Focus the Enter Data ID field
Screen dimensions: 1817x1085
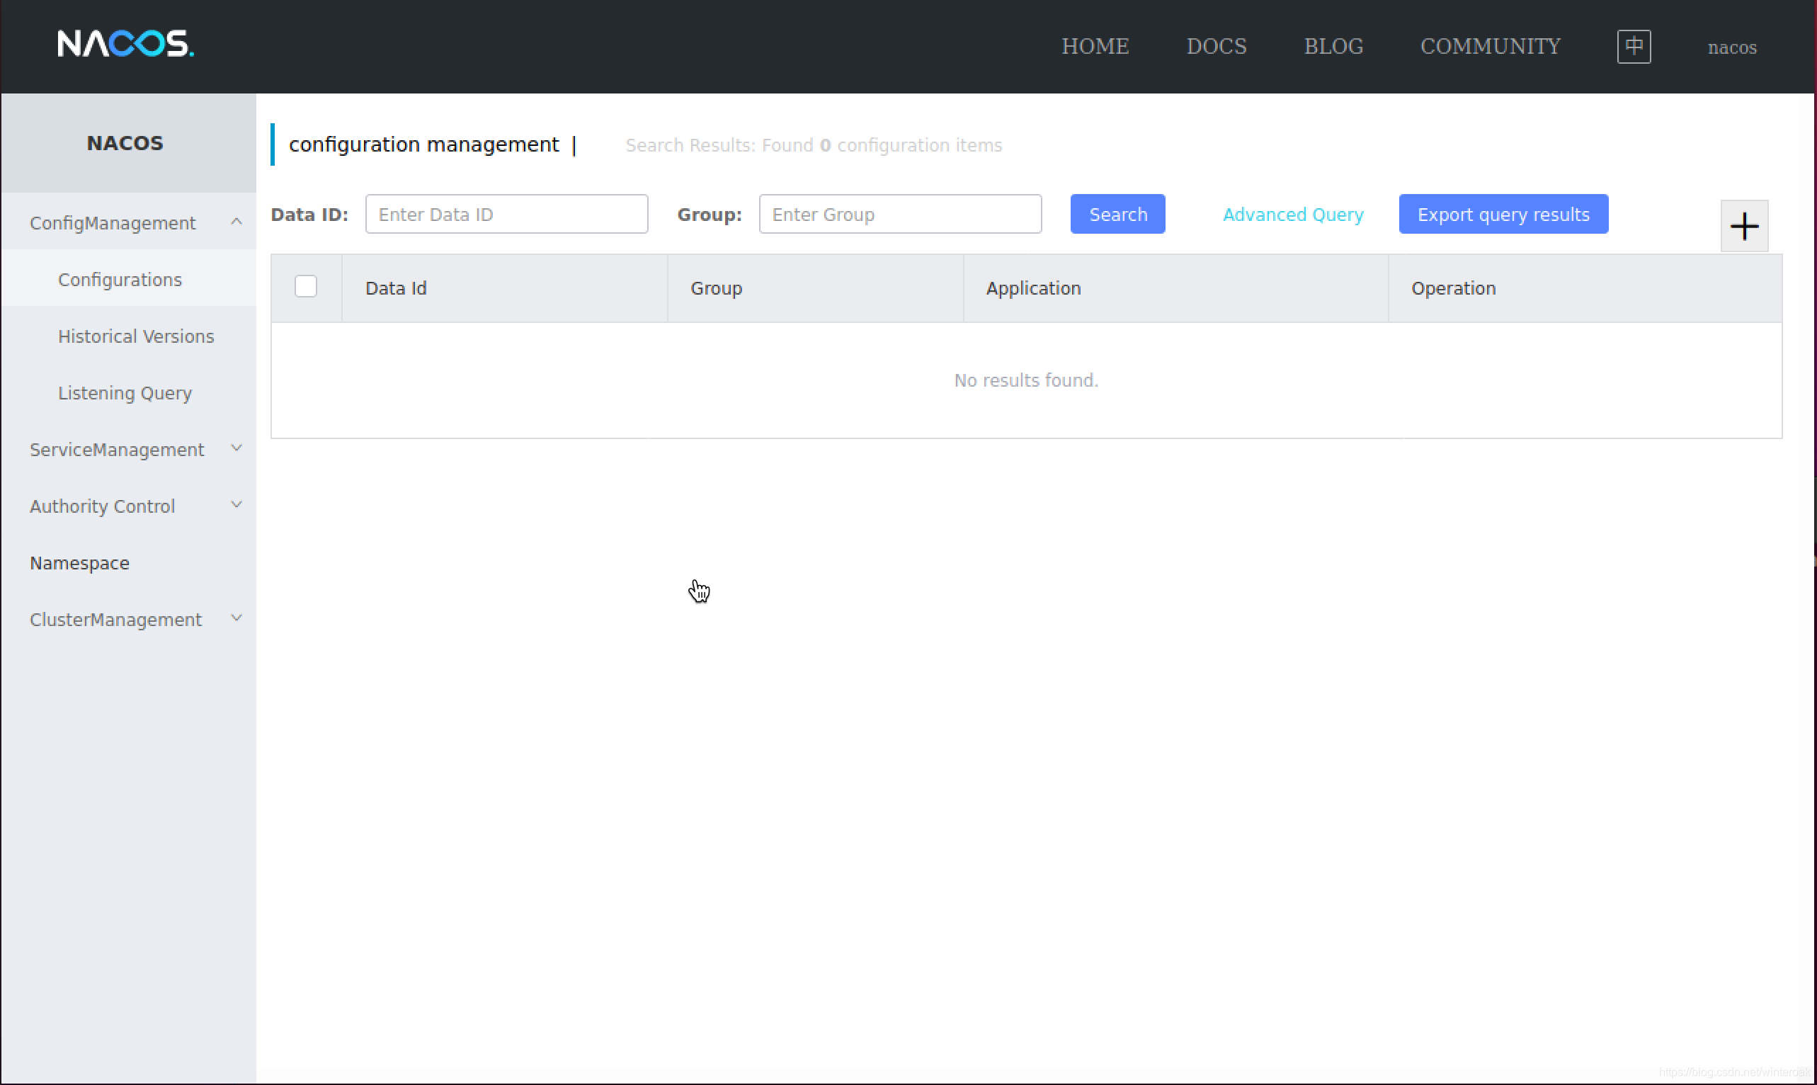(506, 214)
